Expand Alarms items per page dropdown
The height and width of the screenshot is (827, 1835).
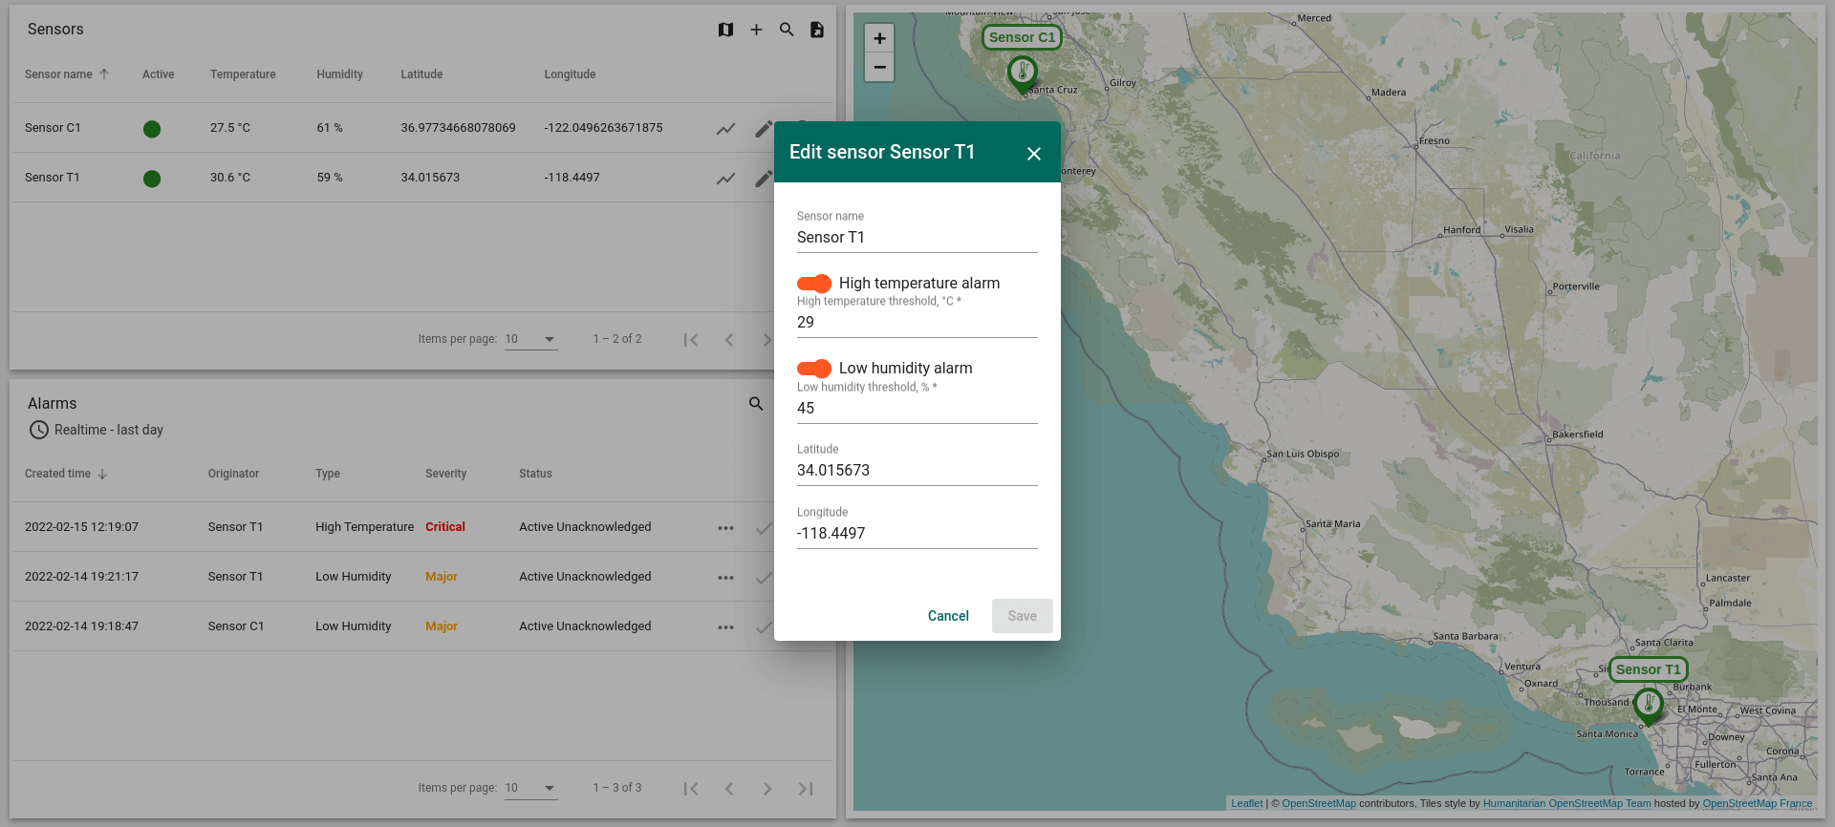point(531,788)
